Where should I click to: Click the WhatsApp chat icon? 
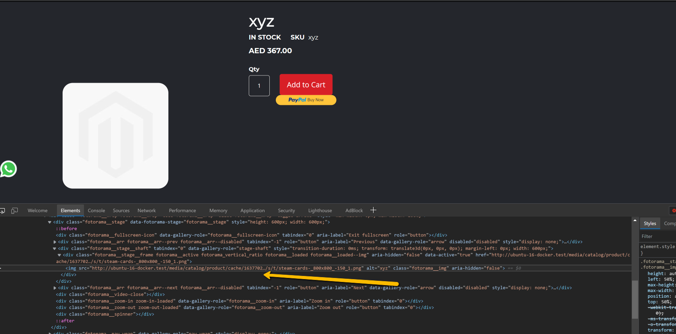point(8,169)
